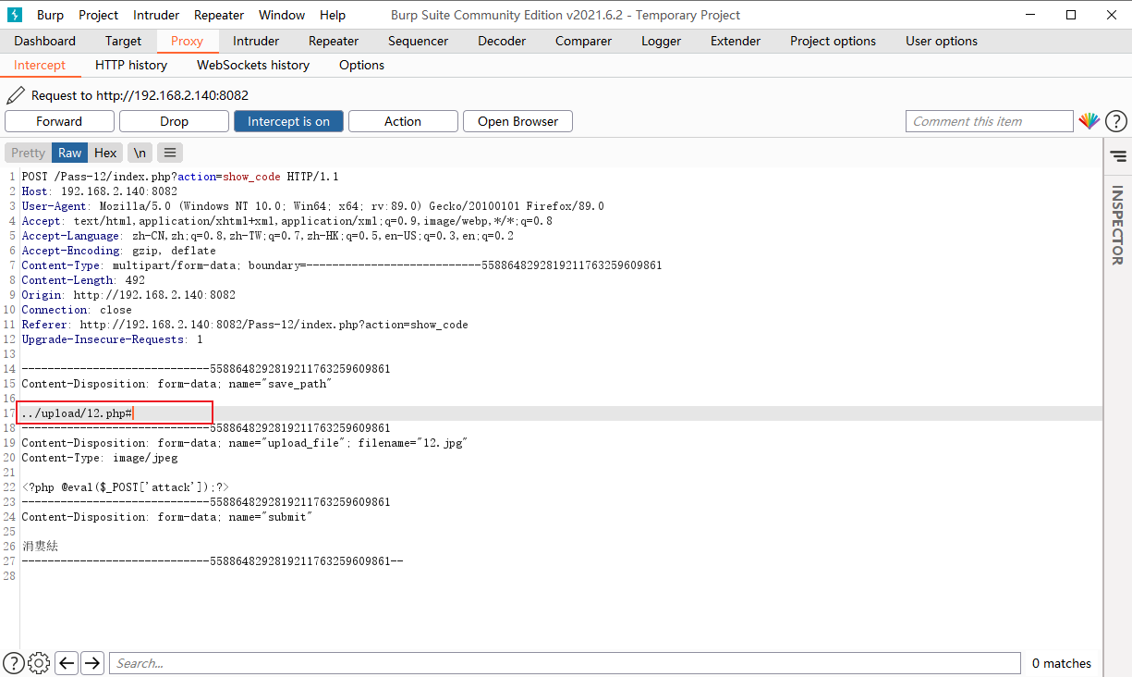Click the 0 matches label
1132x677 pixels.
[1061, 663]
